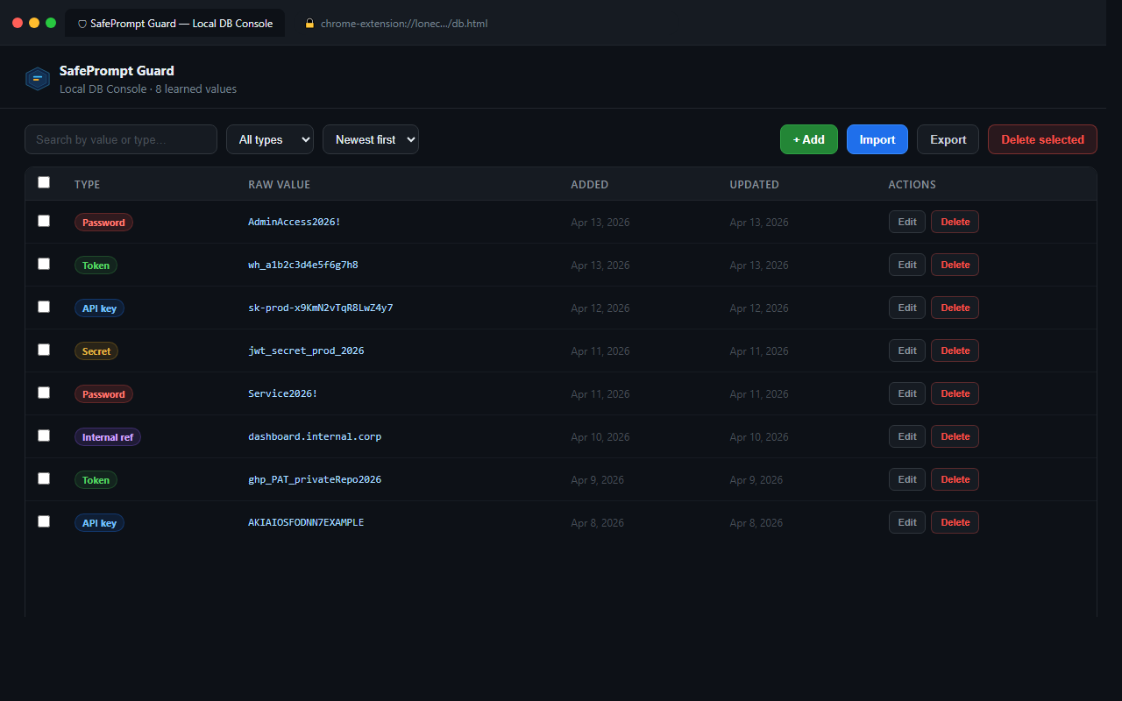This screenshot has width=1122, height=701.
Task: Click the Internal ref type badge
Action: coord(108,437)
